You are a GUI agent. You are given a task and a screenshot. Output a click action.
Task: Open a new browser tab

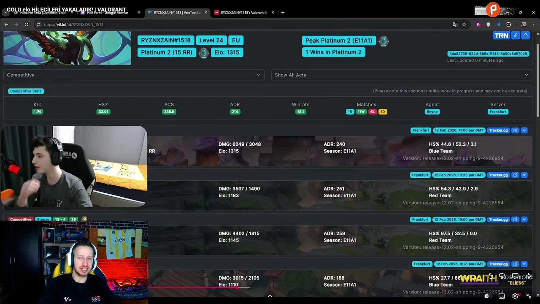283,13
